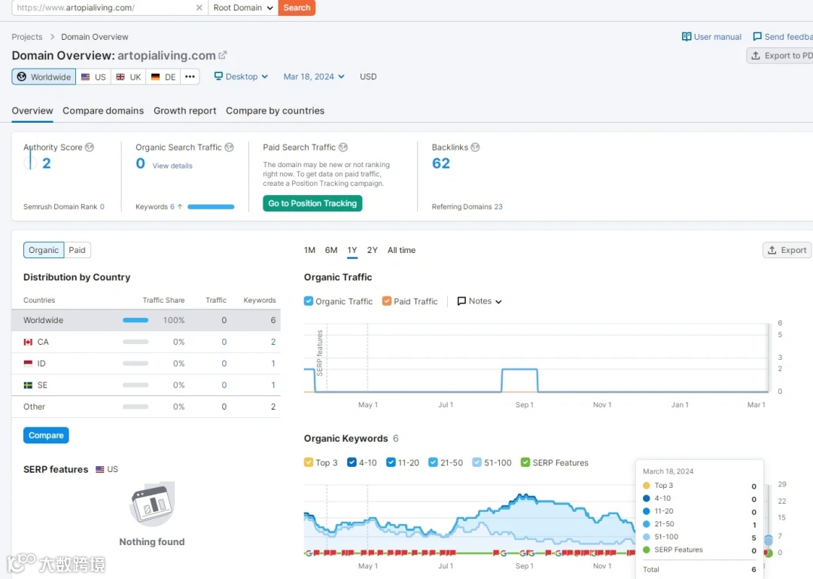The width and height of the screenshot is (813, 579).
Task: Open the Root Domain dropdown
Action: click(x=243, y=8)
